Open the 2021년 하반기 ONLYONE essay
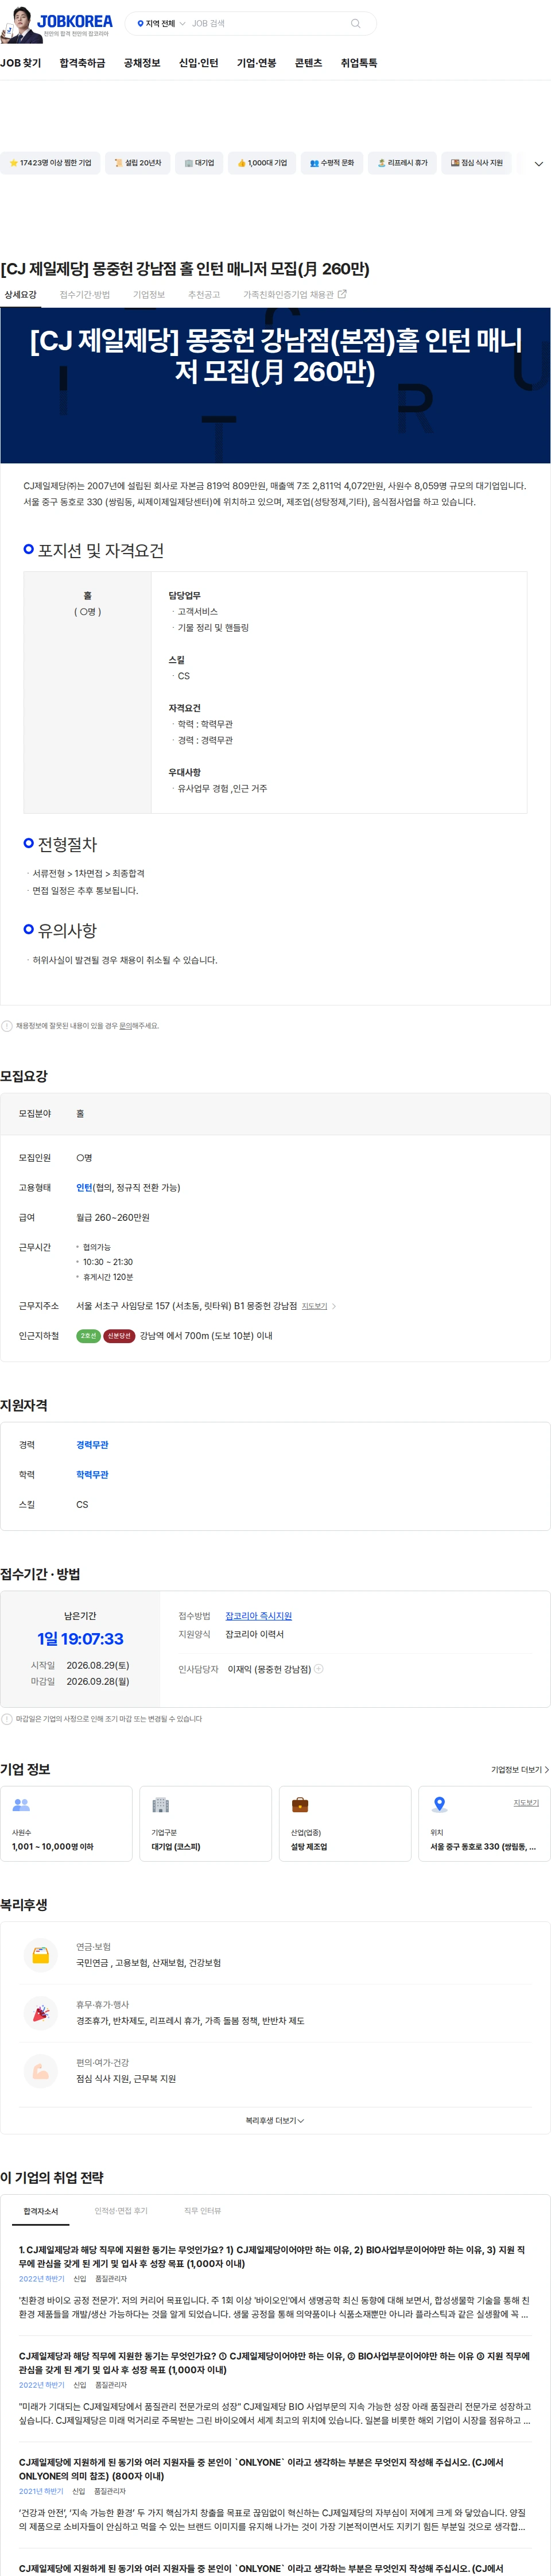 [x=262, y=2469]
